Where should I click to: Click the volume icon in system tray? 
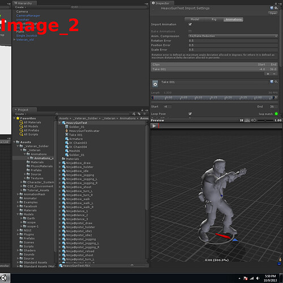click(258, 278)
